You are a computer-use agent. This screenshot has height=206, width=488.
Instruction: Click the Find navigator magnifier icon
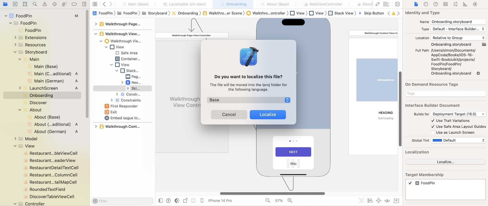tap(35, 4)
